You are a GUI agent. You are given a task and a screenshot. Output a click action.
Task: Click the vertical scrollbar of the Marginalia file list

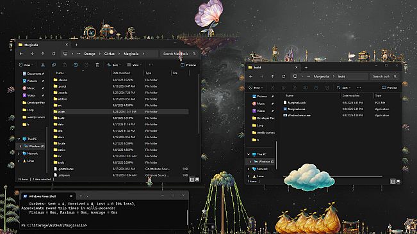click(199, 104)
